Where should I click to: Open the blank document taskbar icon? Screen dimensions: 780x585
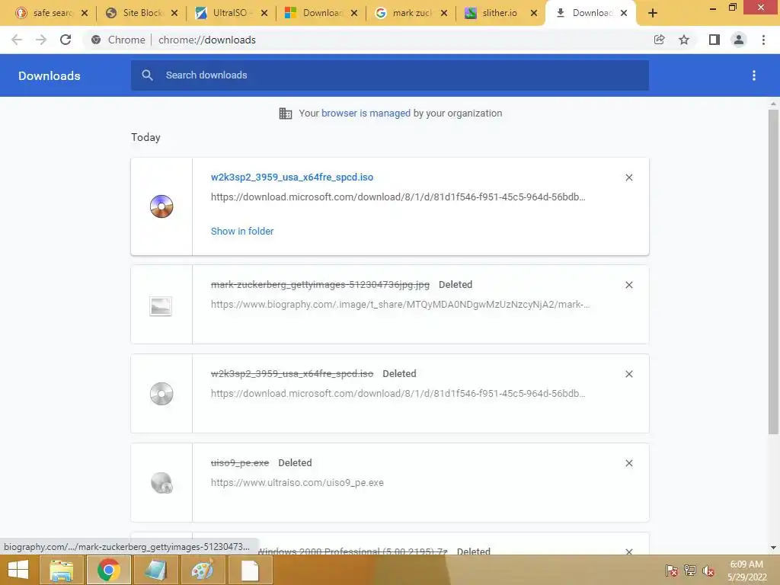pyautogui.click(x=250, y=570)
